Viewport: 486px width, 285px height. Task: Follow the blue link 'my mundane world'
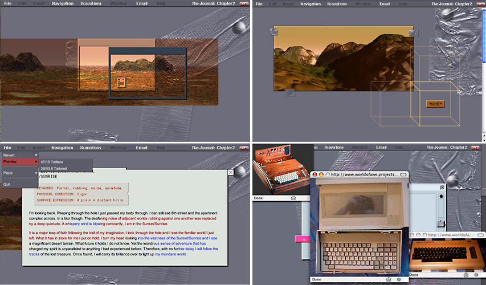[170, 254]
